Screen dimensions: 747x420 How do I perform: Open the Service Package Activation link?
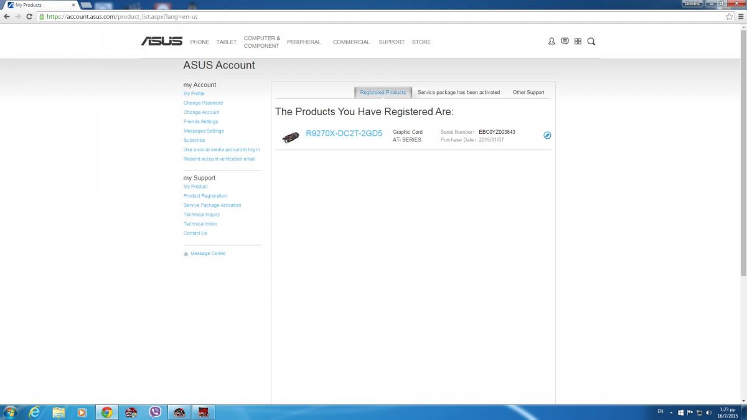click(212, 205)
